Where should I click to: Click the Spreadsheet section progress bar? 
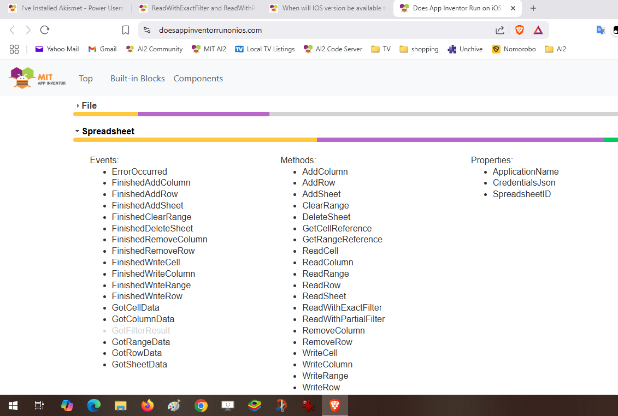click(x=346, y=140)
